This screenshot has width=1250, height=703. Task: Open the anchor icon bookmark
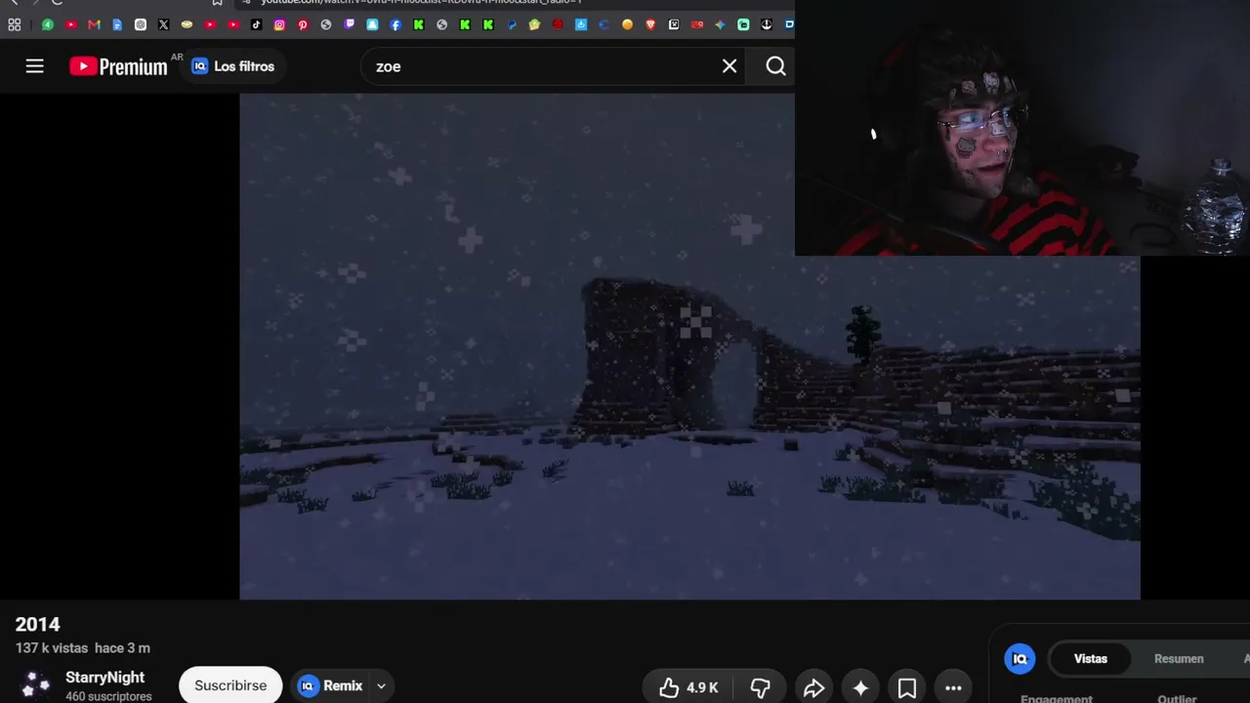coord(767,24)
